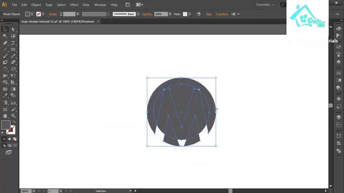Enable Draw Behind mode
Viewport: 344px width, 193px height.
(x=10, y=145)
